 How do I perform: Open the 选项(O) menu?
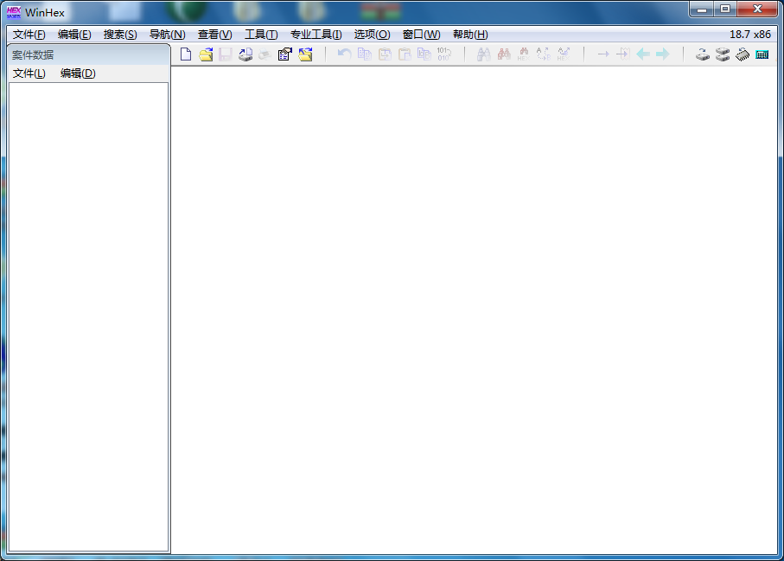[372, 35]
